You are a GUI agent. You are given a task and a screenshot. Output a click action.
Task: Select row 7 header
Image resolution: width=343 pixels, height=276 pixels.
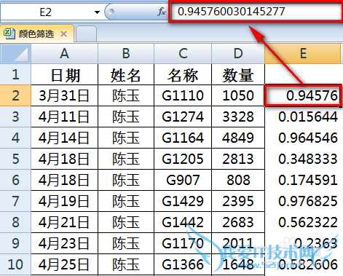coord(15,201)
